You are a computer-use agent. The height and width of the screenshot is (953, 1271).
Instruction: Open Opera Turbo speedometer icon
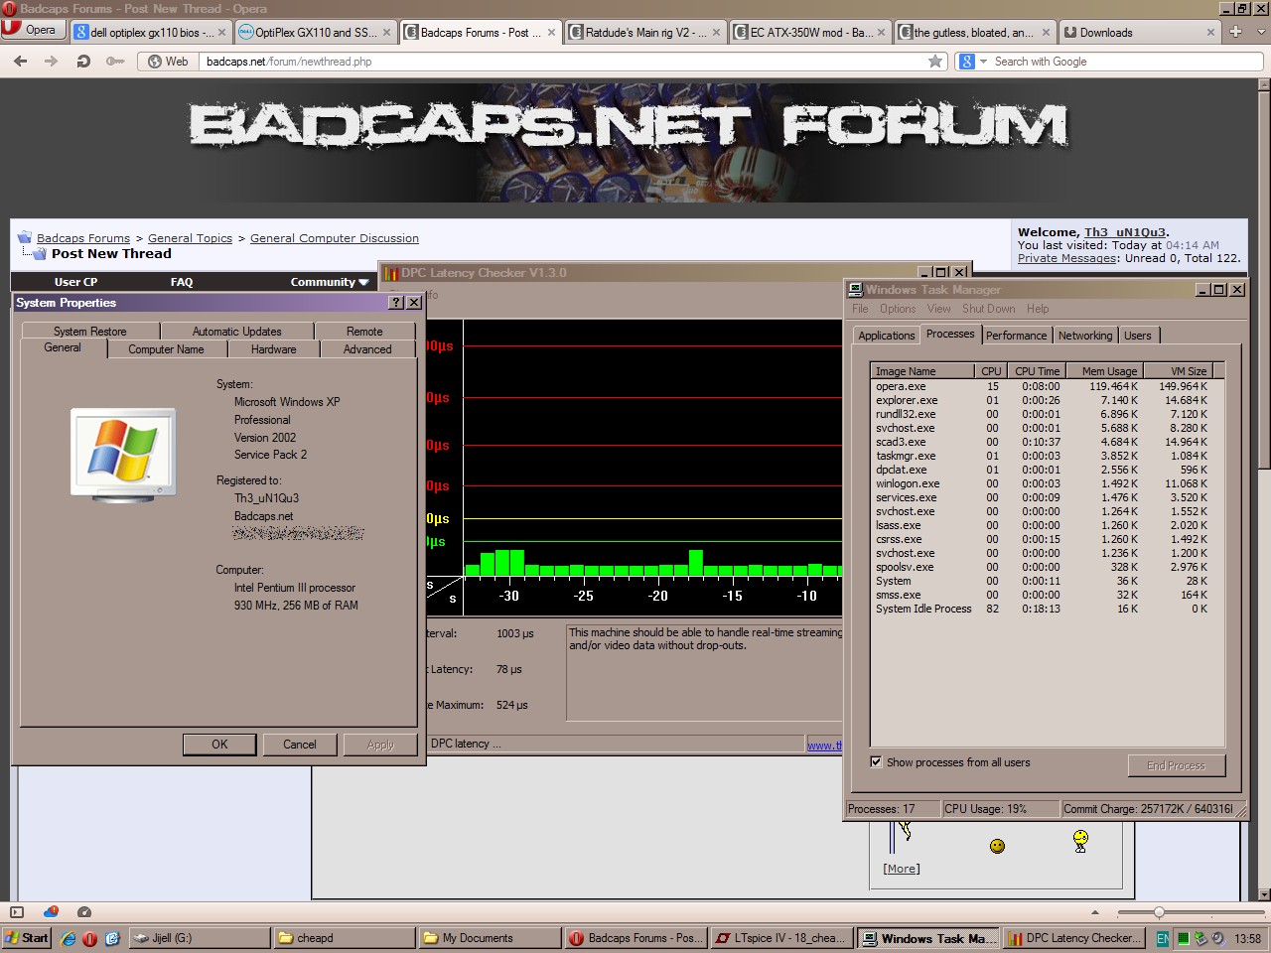pos(84,912)
